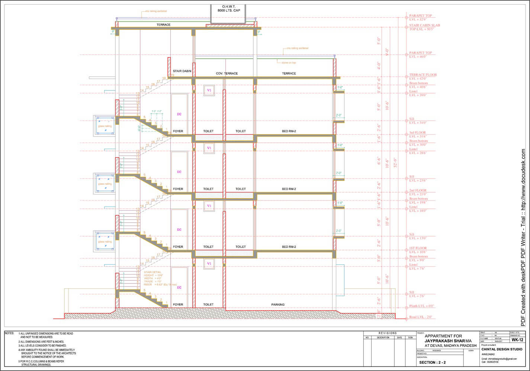
Task: Click the WK-12 drawing number field
Action: pos(517,339)
